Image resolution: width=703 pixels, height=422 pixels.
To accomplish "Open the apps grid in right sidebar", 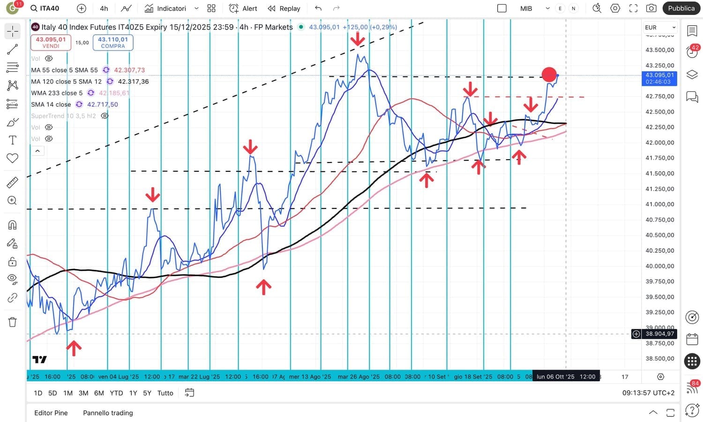I will coord(692,361).
